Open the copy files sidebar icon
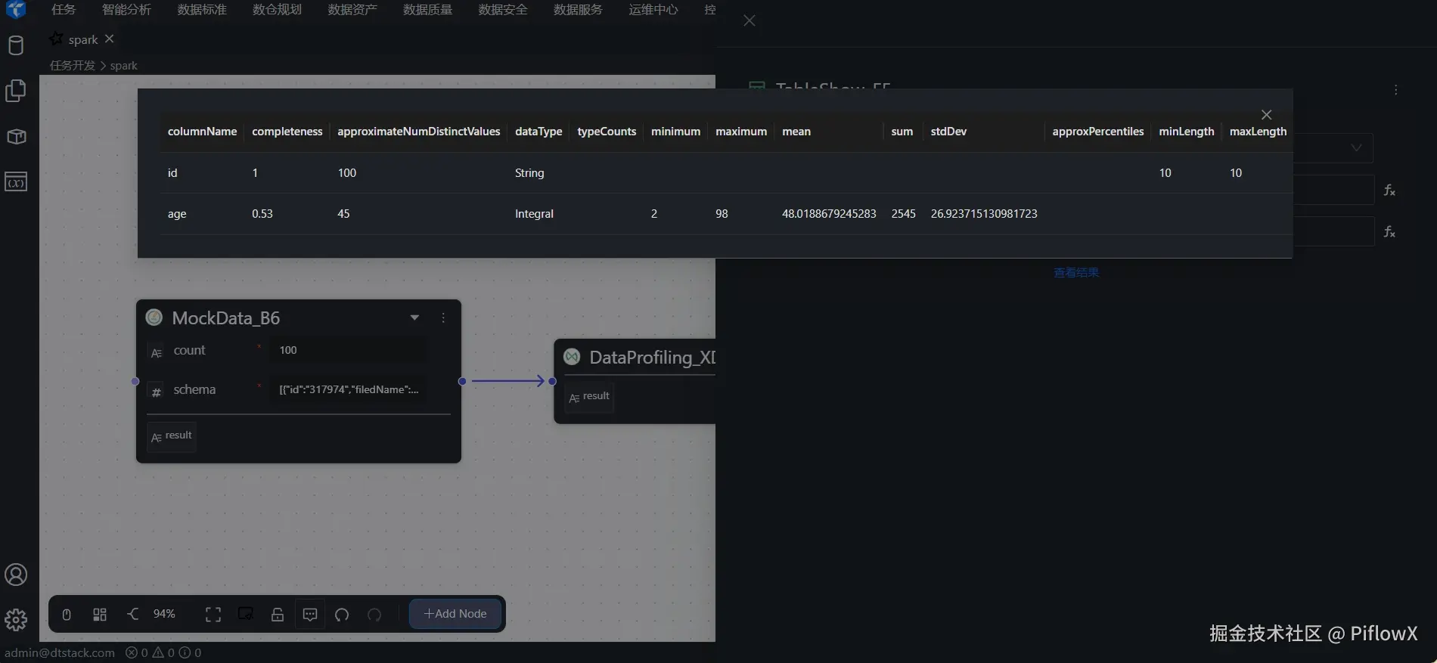 (x=16, y=91)
